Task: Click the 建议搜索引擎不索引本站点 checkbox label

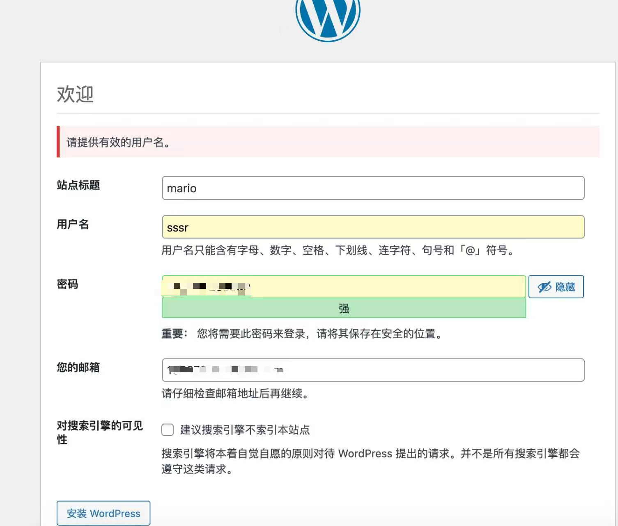Action: coord(245,430)
